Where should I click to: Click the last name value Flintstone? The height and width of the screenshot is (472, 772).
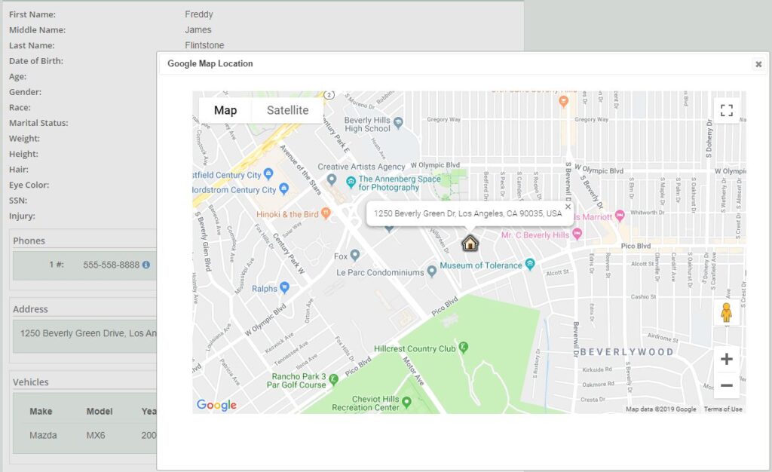(x=204, y=45)
